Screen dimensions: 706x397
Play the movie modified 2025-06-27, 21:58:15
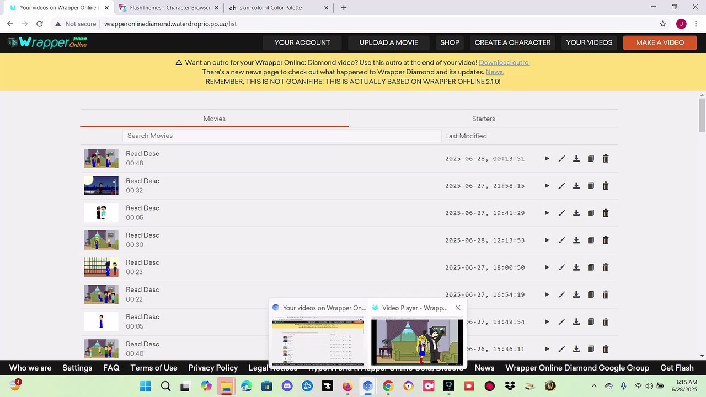(547, 186)
